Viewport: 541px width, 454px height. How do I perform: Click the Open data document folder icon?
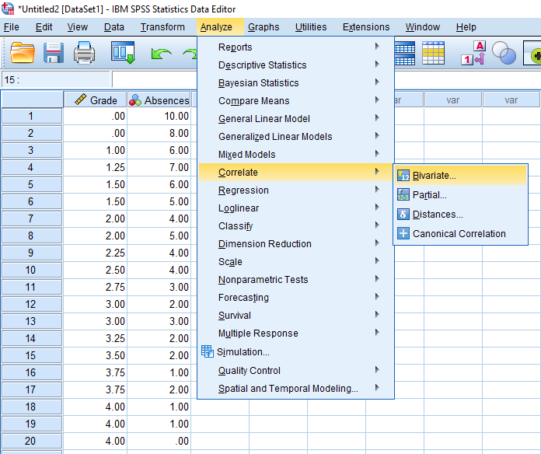(23, 53)
